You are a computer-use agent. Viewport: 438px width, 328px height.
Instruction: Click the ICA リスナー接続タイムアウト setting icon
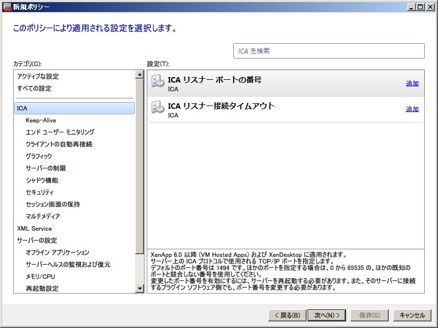point(158,108)
